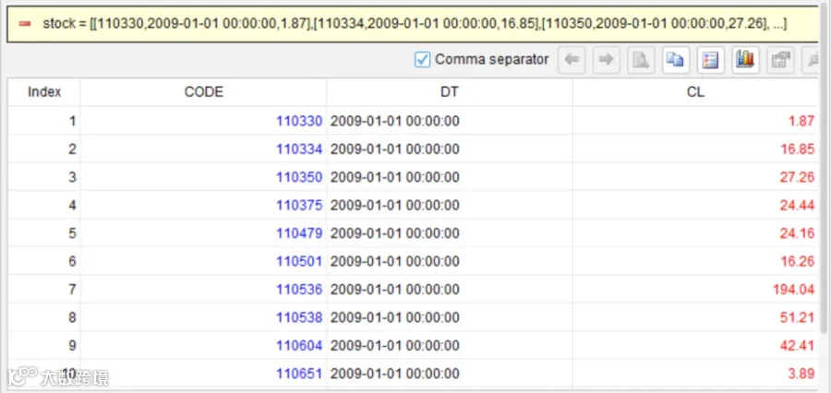
Task: Select CODE cell 110330
Action: pyautogui.click(x=299, y=121)
